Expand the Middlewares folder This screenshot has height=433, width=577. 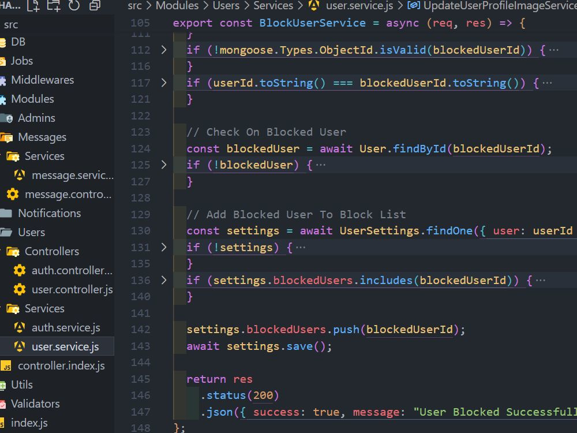coord(42,80)
